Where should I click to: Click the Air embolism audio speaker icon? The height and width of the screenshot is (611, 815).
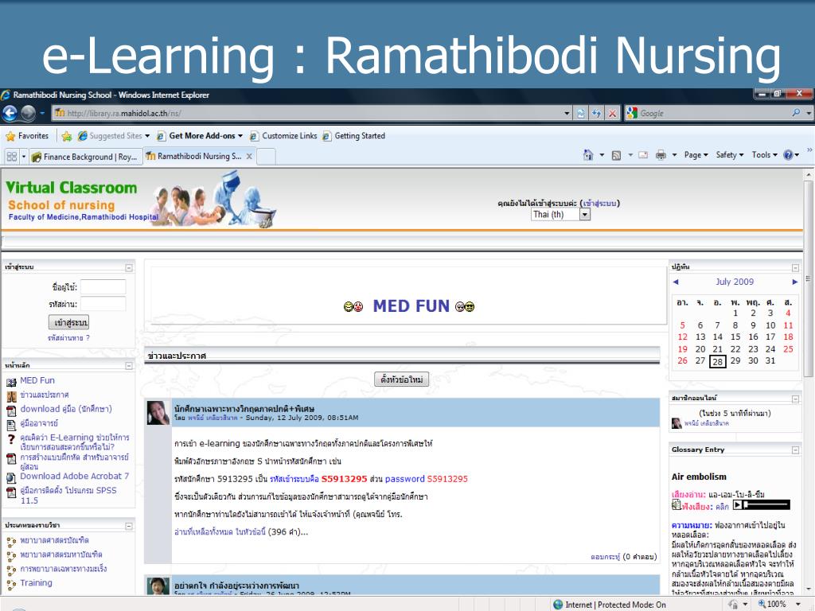677,505
